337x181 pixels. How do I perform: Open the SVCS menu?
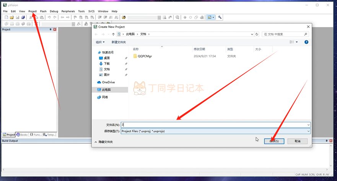[91, 11]
